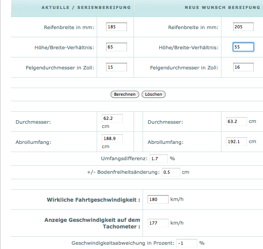The image size is (263, 249).
Task: Click the 'Aktuelle / Serienbereifung' header
Action: (86, 7)
